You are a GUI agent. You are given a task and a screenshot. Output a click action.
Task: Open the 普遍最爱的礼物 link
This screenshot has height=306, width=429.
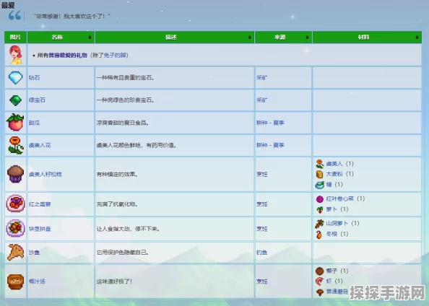pos(68,56)
